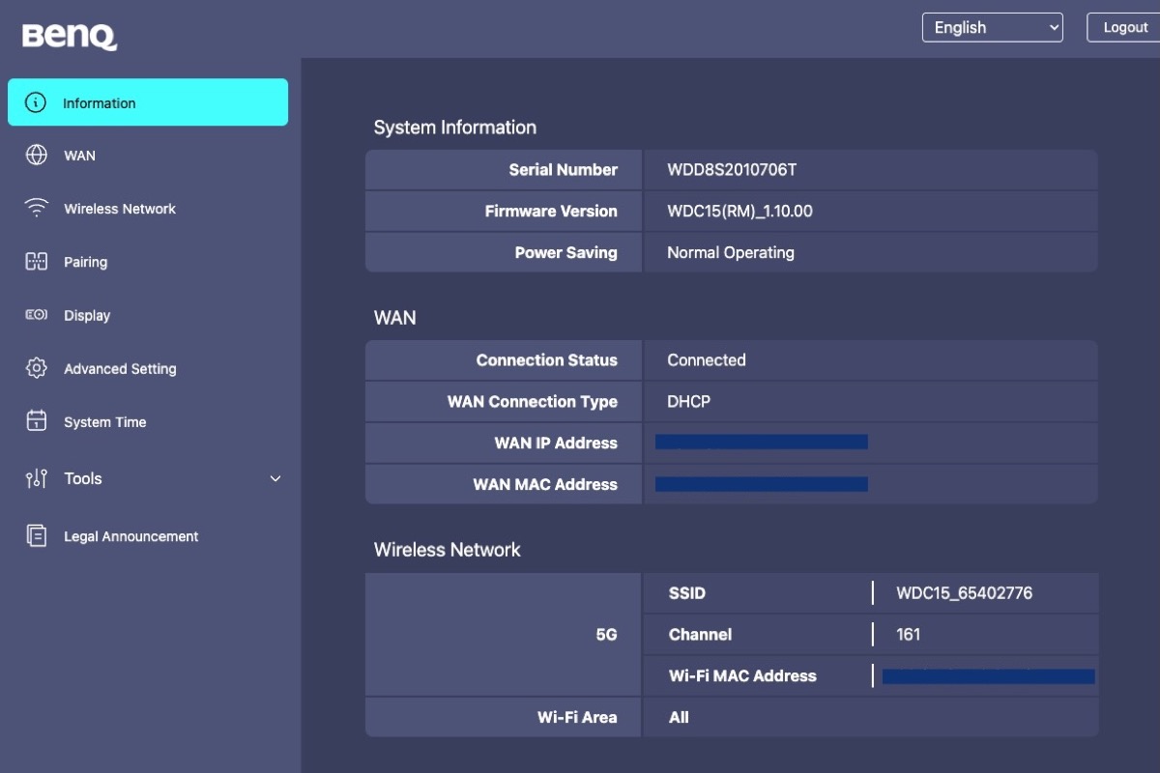Click the Display icon in sidebar
The height and width of the screenshot is (773, 1160).
[x=36, y=315]
